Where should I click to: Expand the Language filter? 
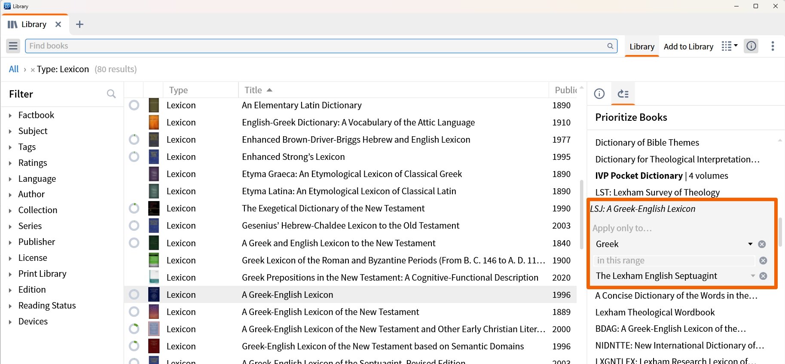click(10, 179)
